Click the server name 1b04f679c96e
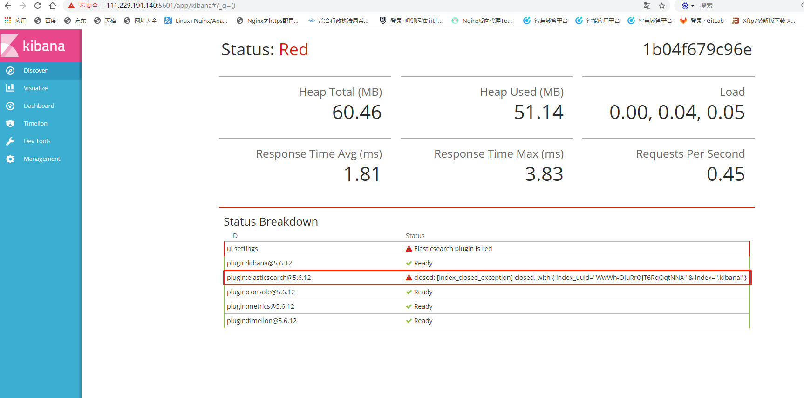804x398 pixels. (697, 49)
